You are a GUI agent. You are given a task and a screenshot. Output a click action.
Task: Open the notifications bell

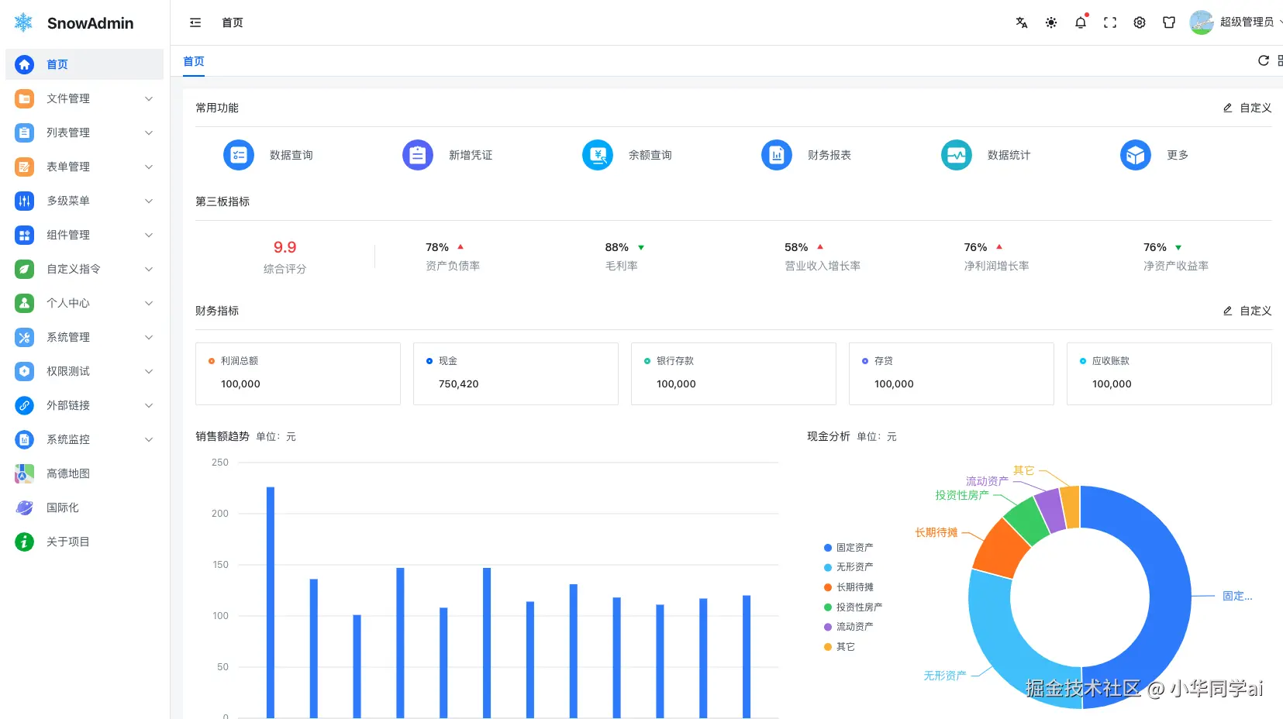coord(1081,22)
